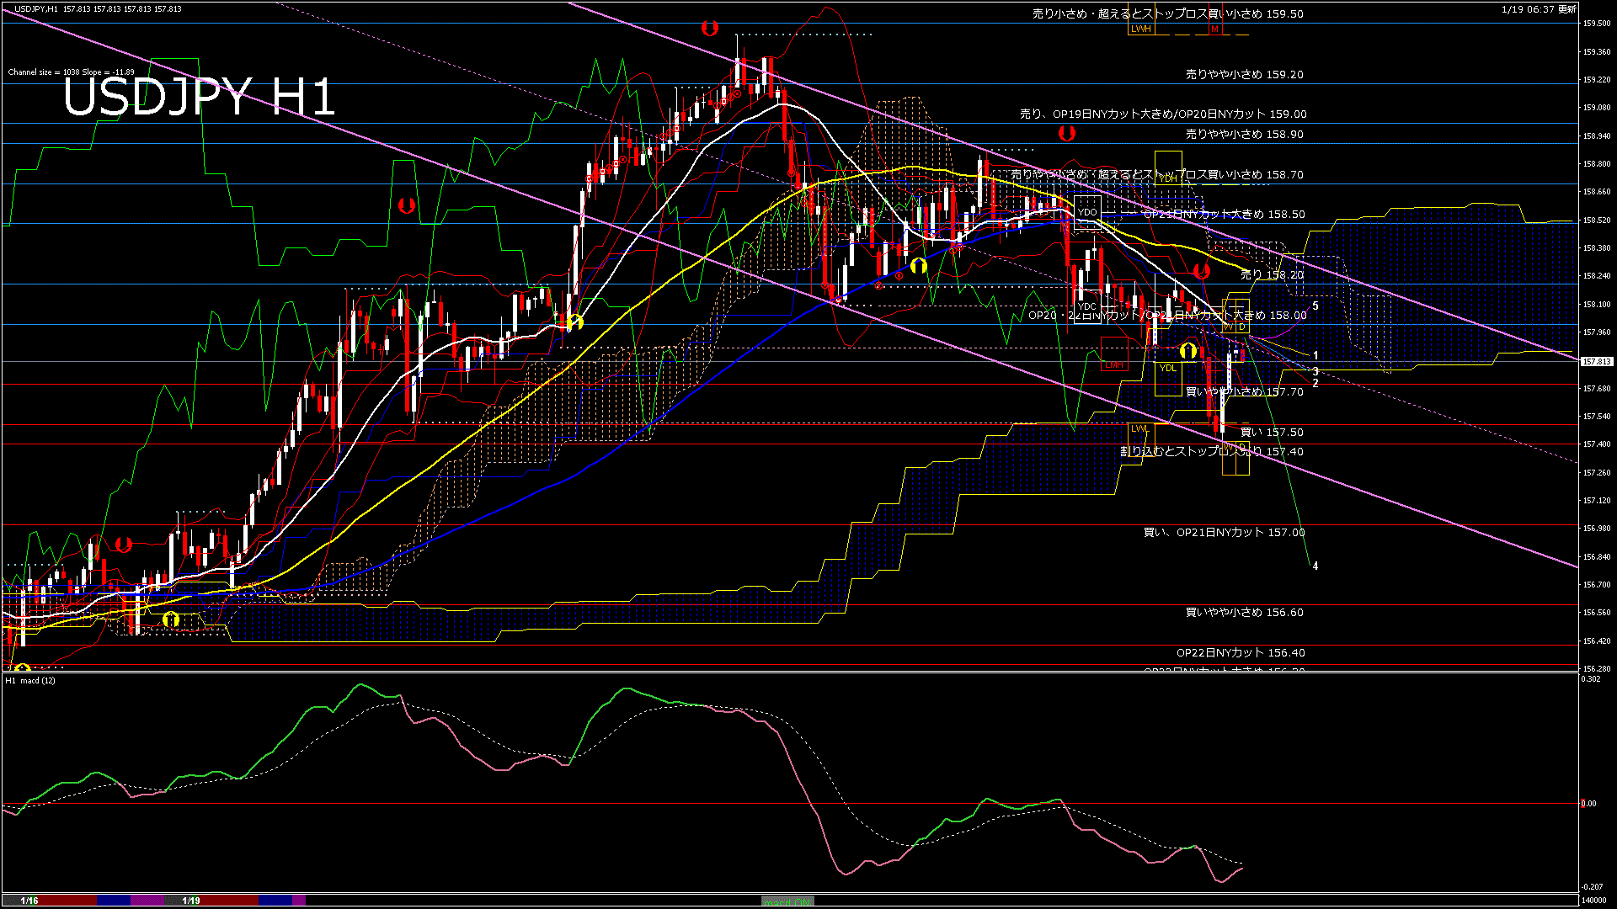
Task: Click the USDJPY,H1 symbol header text
Action: click(35, 8)
